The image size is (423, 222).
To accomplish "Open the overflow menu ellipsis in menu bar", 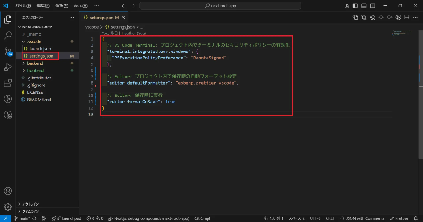I will 96,6.
